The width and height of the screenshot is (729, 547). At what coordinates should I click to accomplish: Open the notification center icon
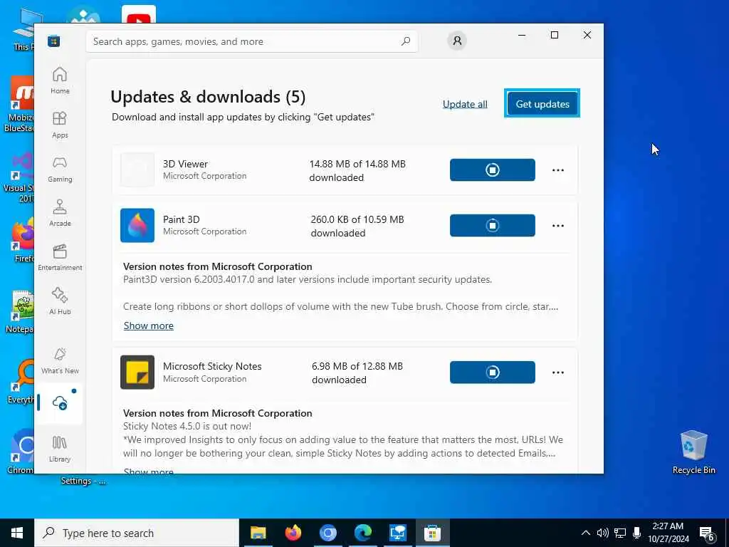707,533
